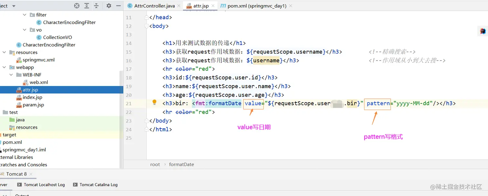488x196 pixels.
Task: Click the Collapse All icon in project toolbar
Action: pos(96,6)
